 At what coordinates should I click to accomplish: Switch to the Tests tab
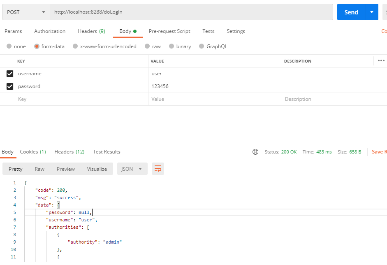click(209, 31)
